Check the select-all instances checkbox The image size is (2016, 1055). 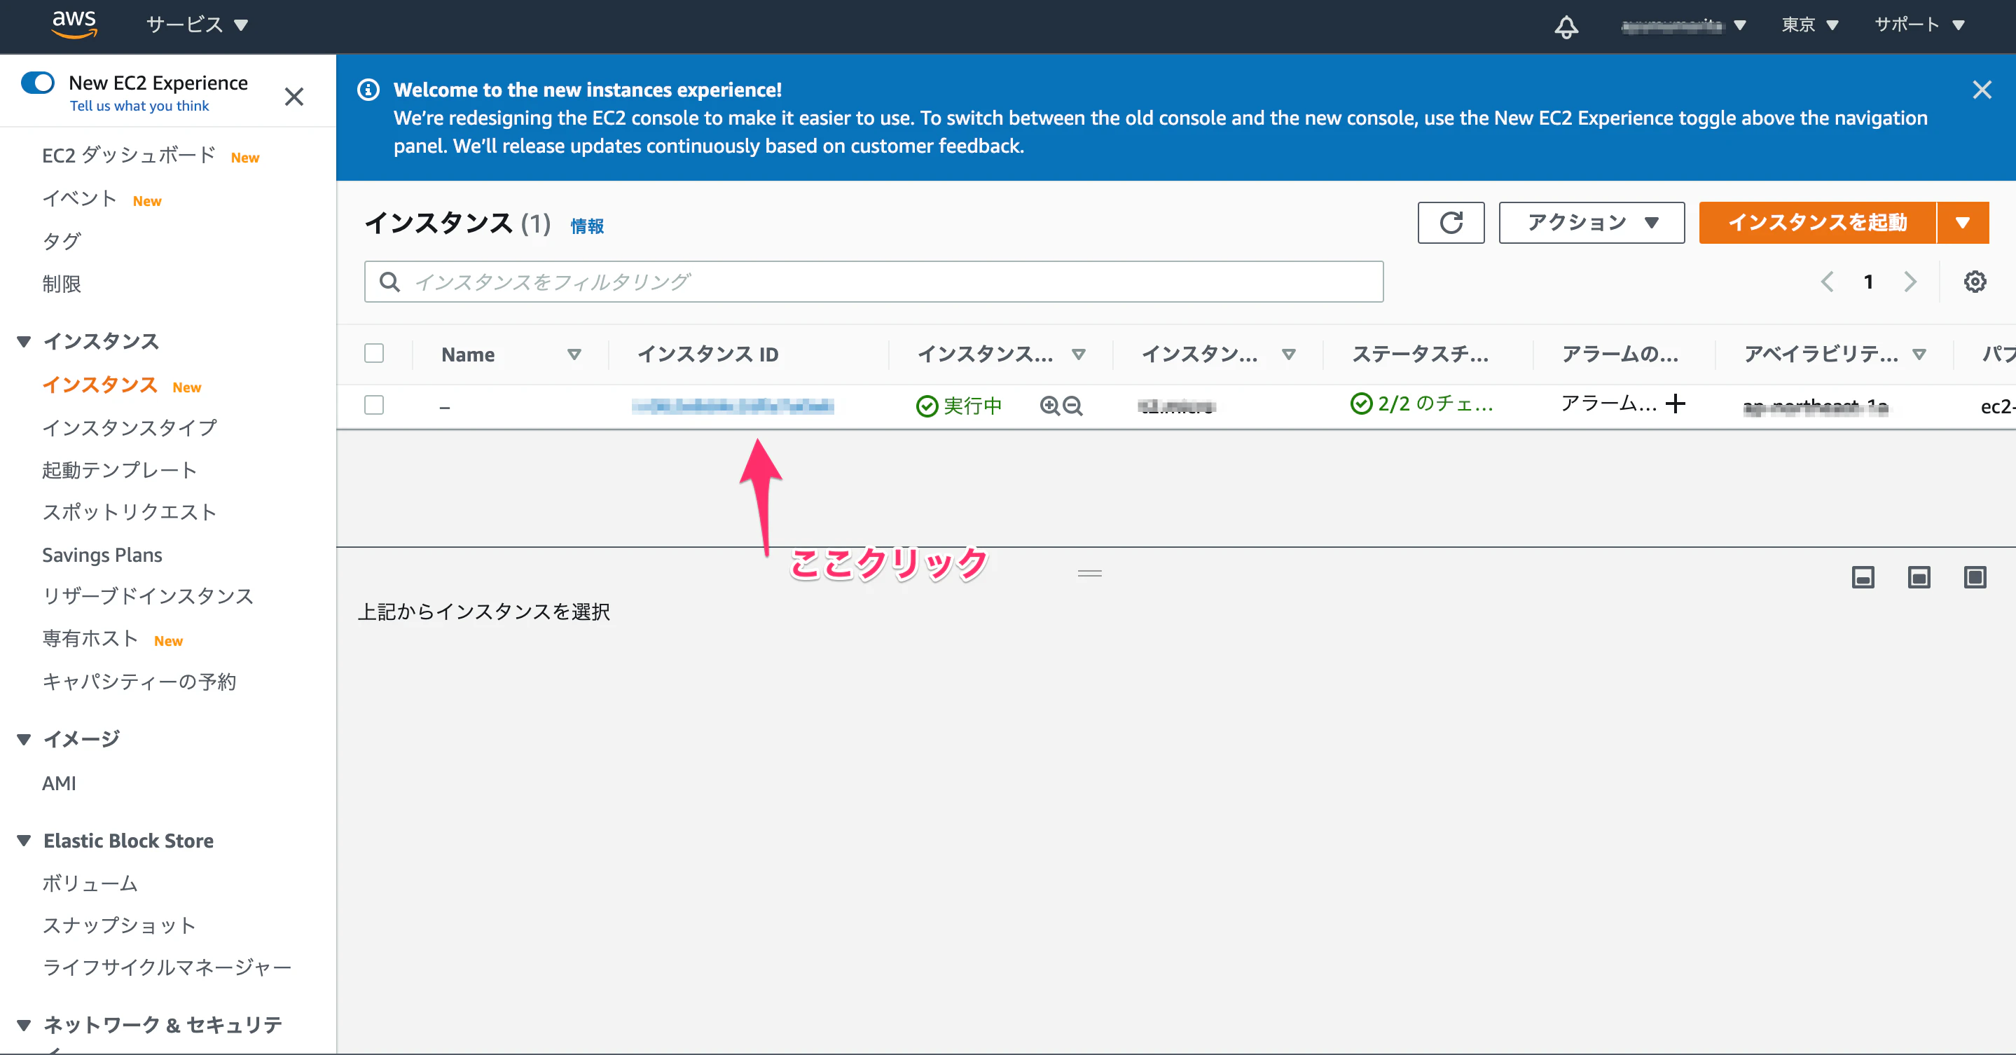click(374, 353)
